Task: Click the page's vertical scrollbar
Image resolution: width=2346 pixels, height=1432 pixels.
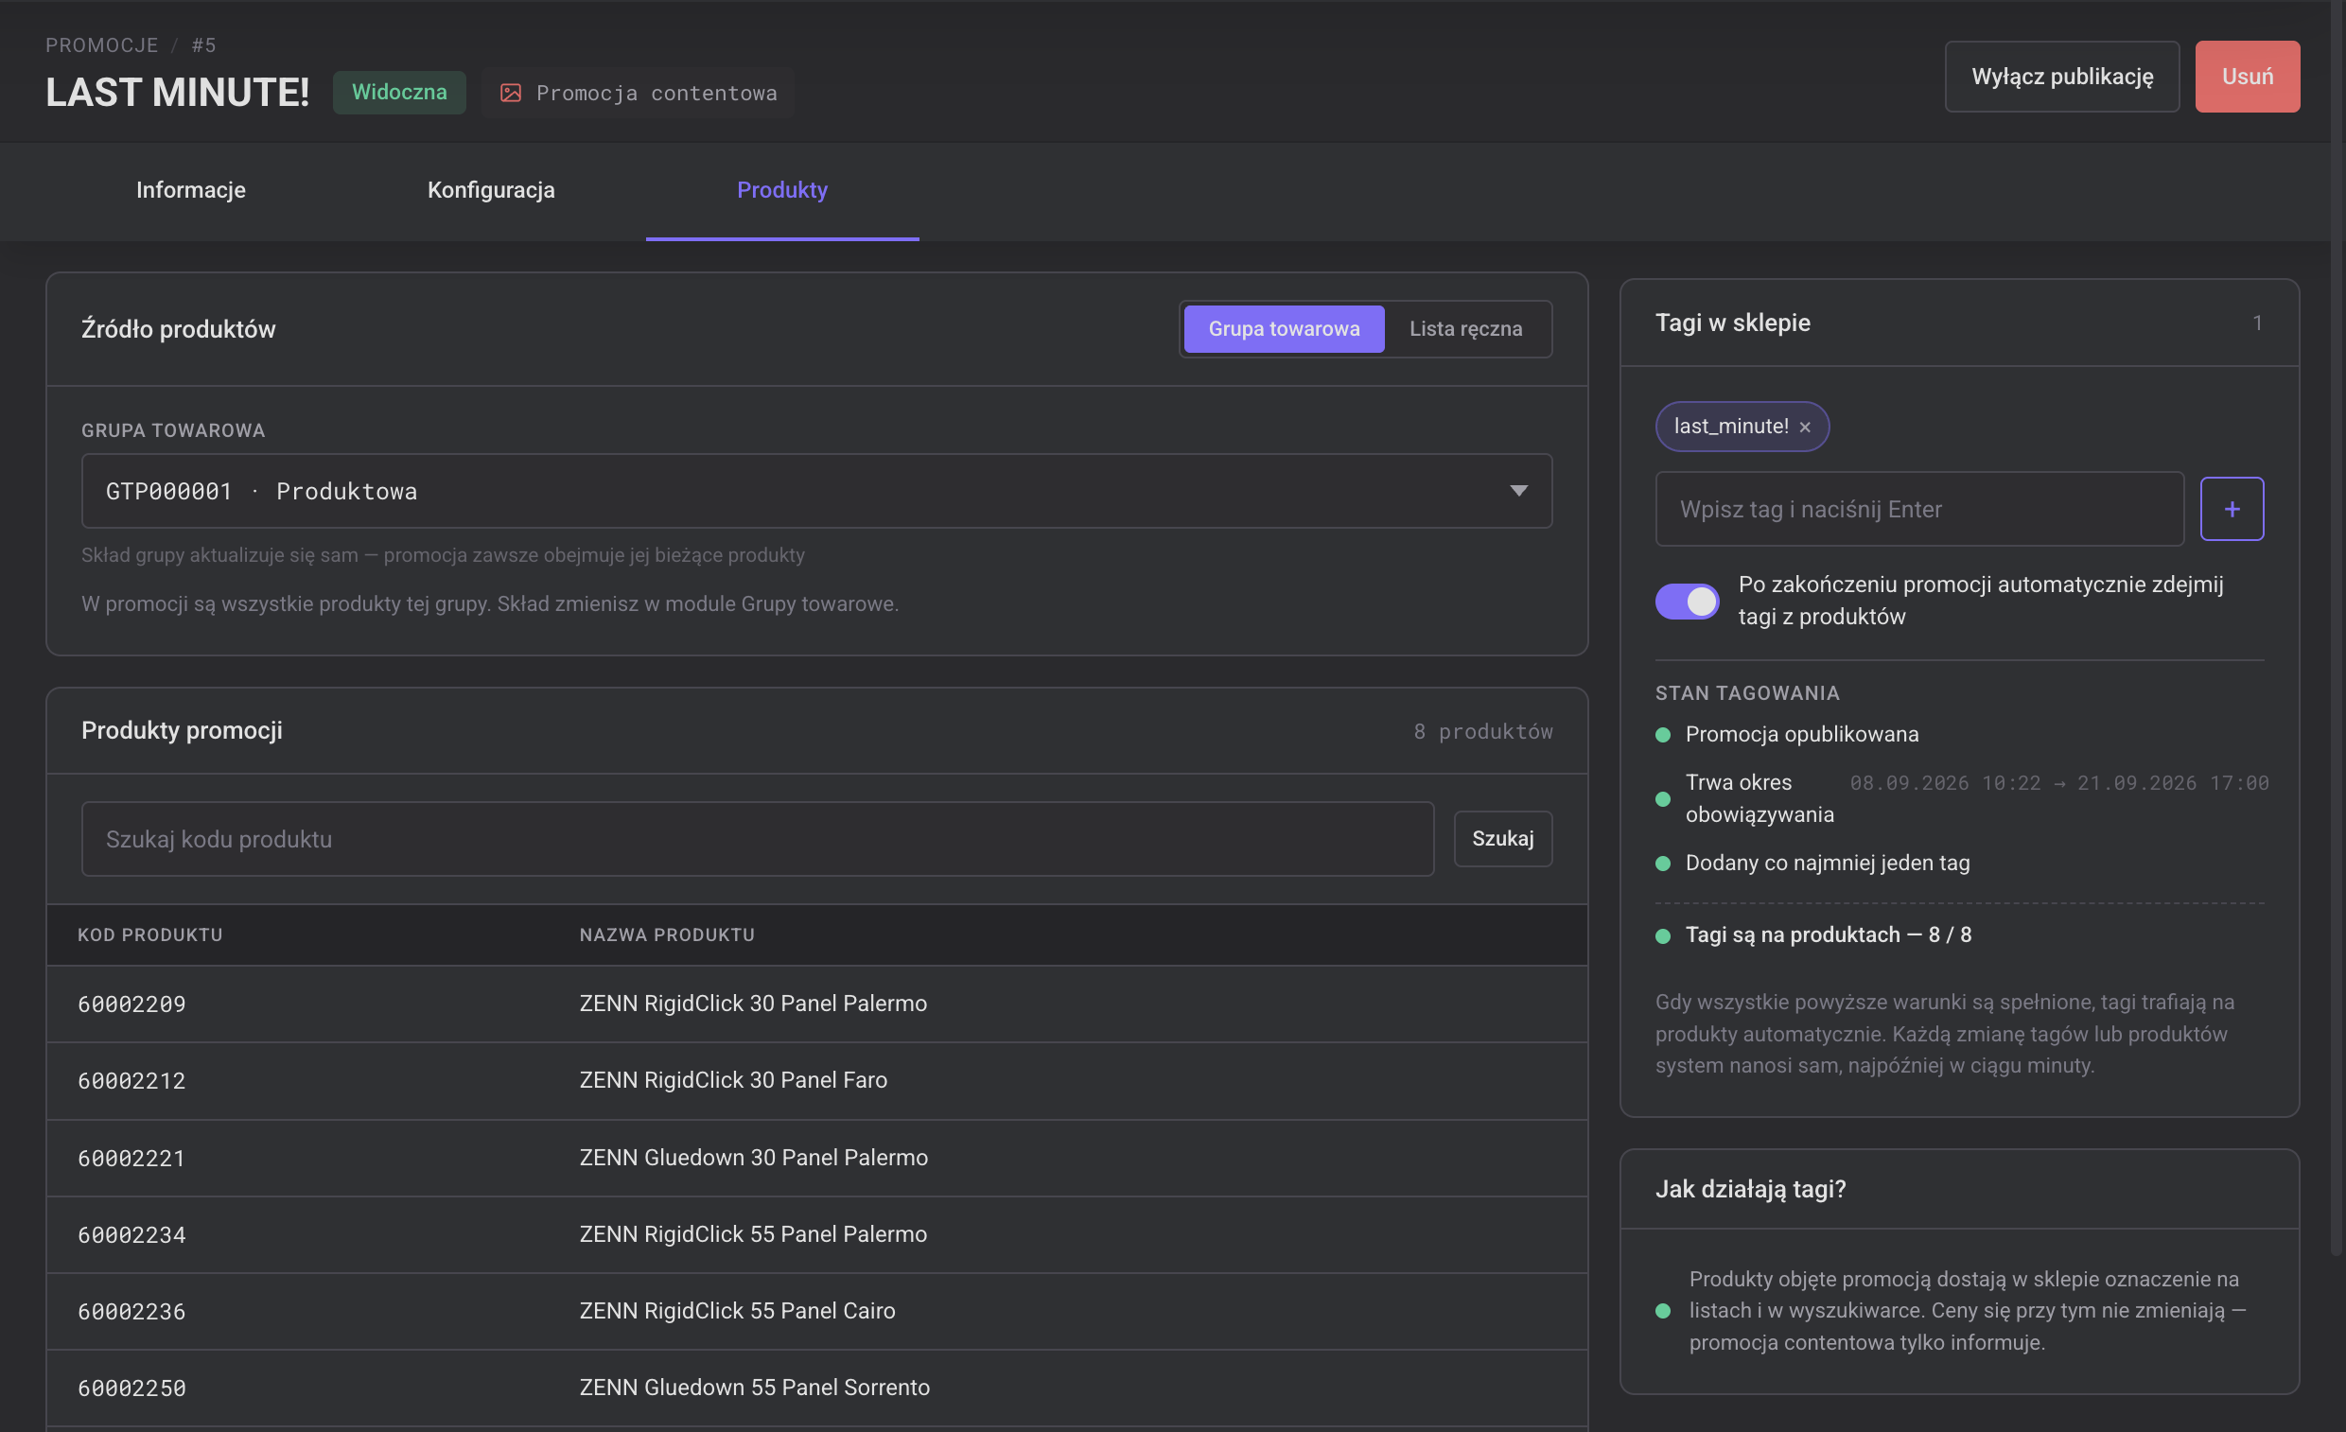Action: coord(2338,628)
